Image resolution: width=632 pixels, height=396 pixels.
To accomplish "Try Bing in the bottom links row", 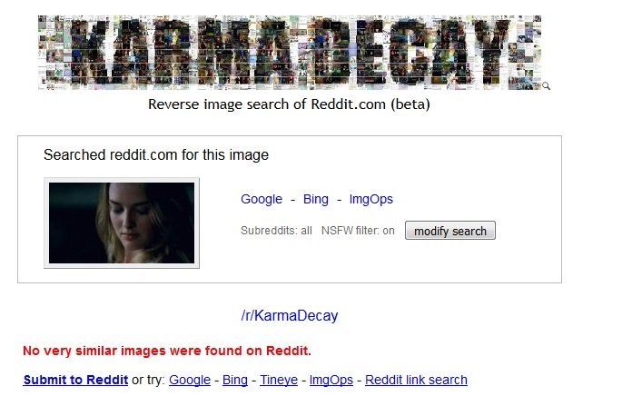I will click(x=235, y=380).
